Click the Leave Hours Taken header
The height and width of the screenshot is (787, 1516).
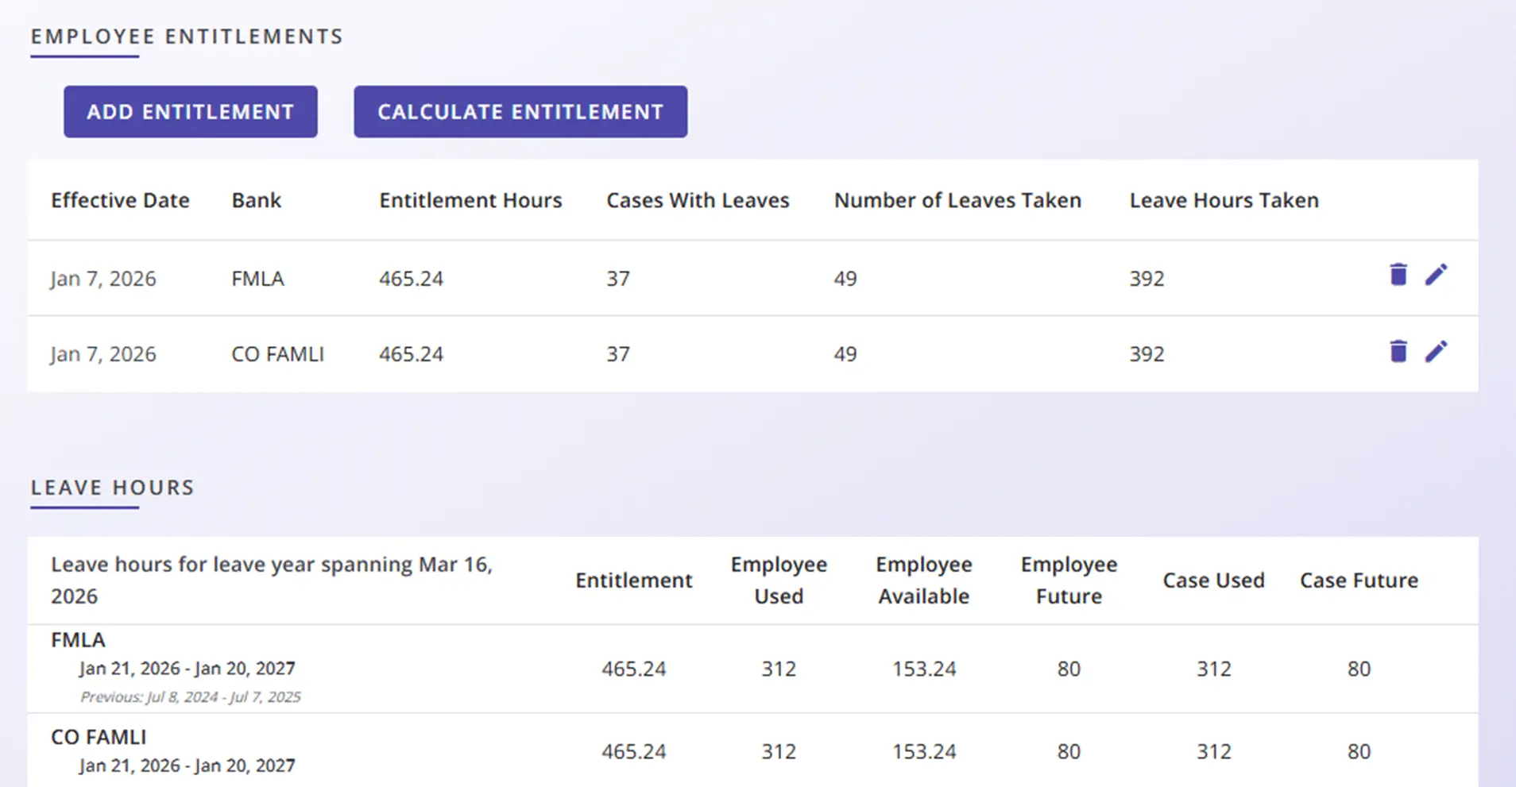click(x=1224, y=200)
